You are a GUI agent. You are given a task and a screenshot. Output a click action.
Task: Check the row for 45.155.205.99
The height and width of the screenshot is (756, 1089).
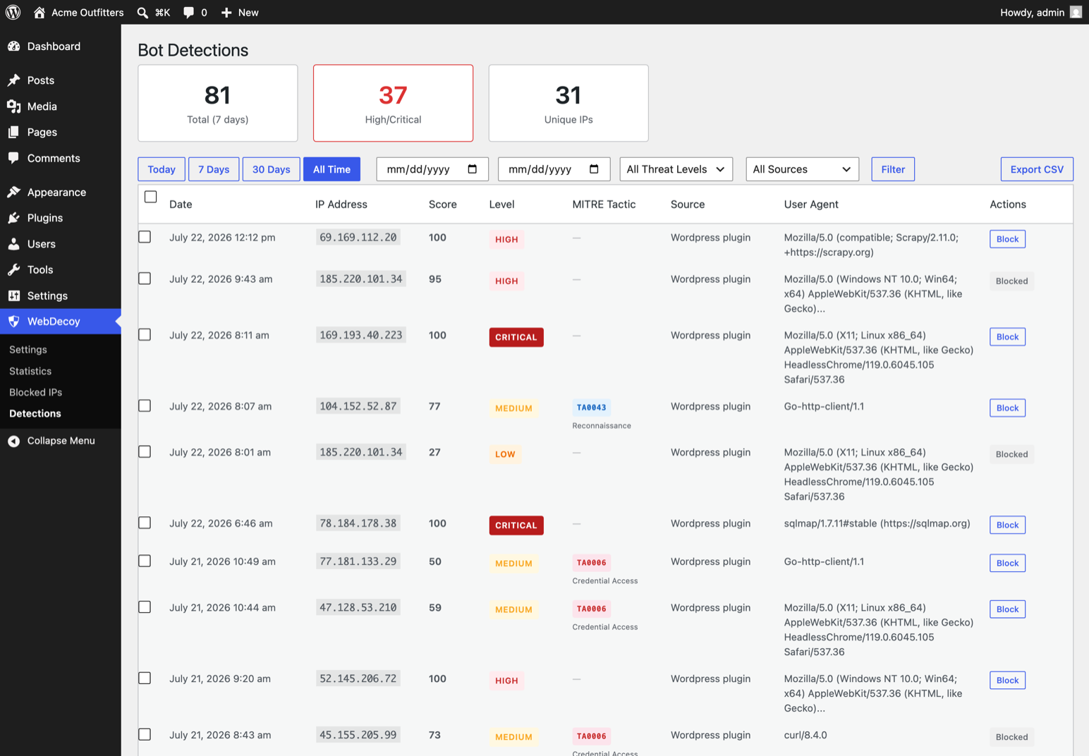pos(145,735)
